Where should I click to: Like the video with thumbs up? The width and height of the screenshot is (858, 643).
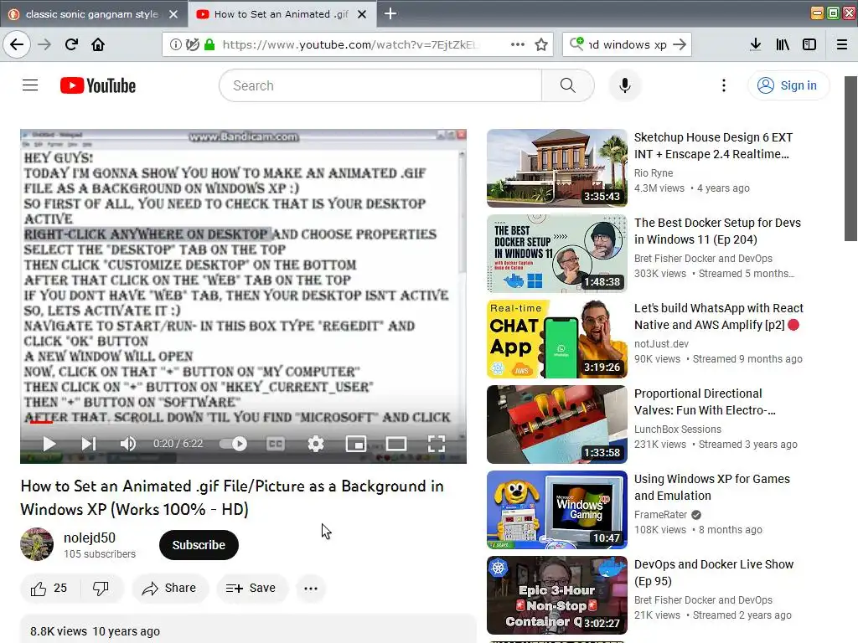click(49, 589)
